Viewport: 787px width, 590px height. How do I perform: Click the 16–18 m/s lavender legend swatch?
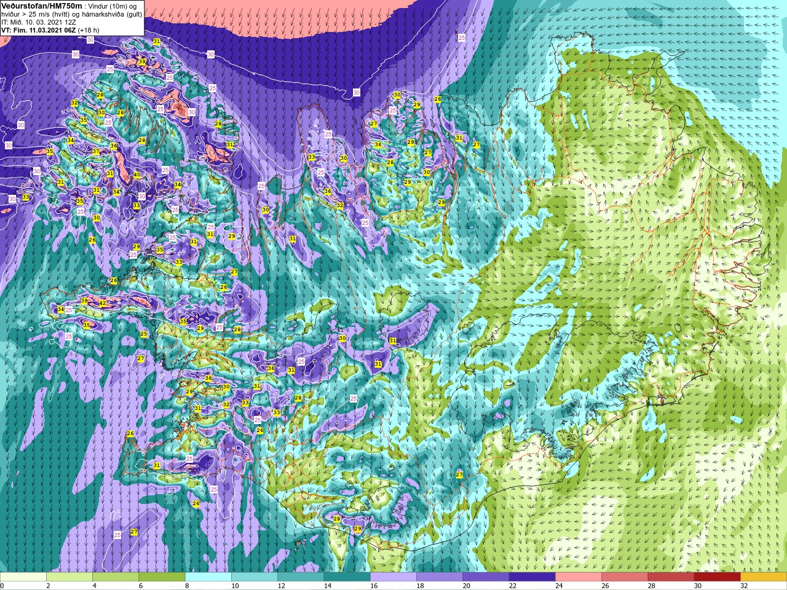(393, 577)
